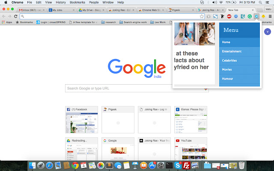Open the History menu
Image resolution: width=274 pixels, height=171 pixels.
[x=61, y=2]
